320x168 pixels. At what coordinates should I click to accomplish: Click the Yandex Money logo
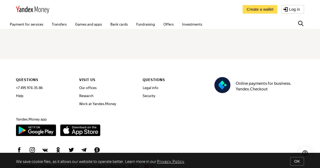coord(33,10)
